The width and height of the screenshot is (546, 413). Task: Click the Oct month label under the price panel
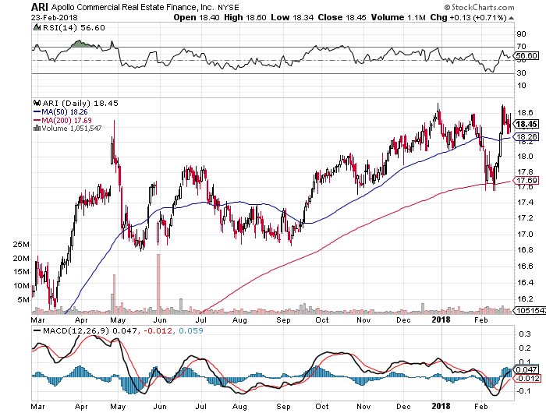321,320
